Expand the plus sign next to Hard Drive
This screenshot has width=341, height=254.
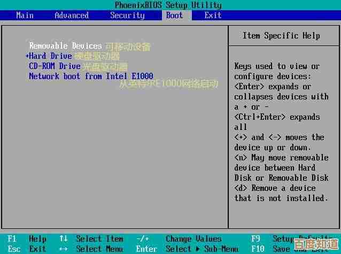point(27,56)
